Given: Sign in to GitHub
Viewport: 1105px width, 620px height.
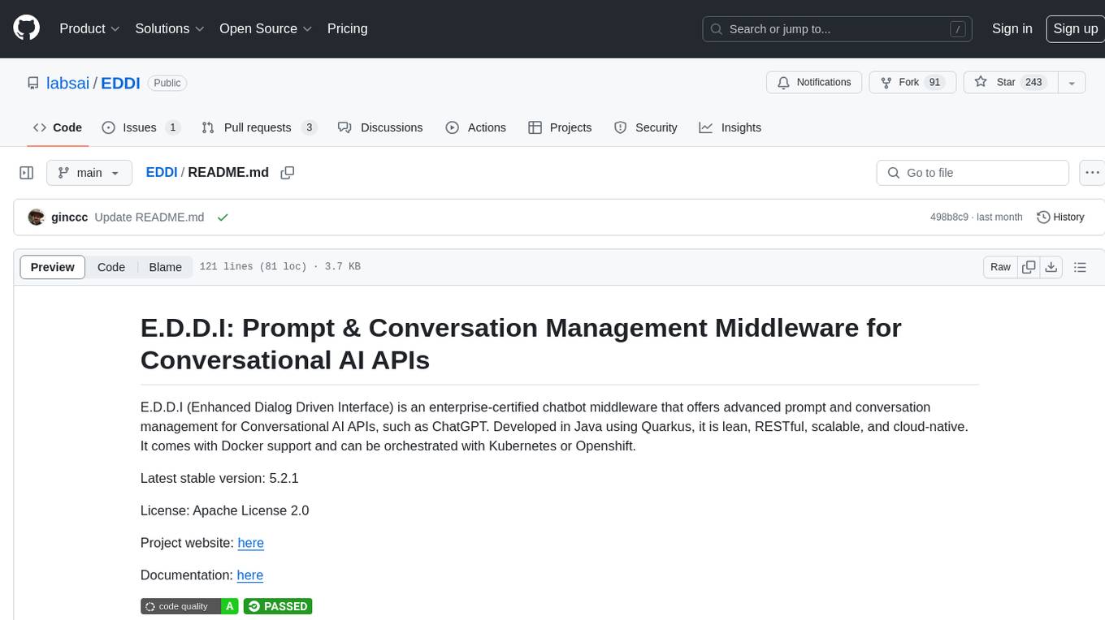Looking at the screenshot, I should (x=1012, y=28).
